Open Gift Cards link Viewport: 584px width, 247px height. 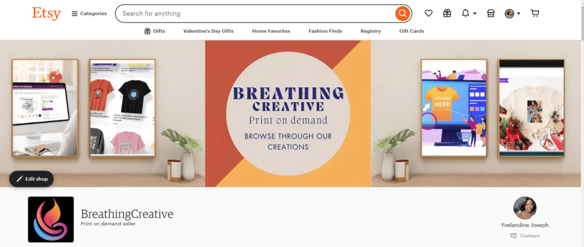[412, 31]
